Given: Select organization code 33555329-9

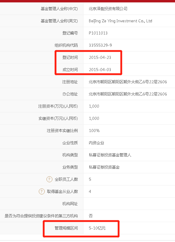Looking at the screenshot, I should 100,45.
